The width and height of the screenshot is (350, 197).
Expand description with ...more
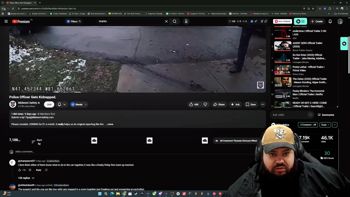tap(109, 124)
